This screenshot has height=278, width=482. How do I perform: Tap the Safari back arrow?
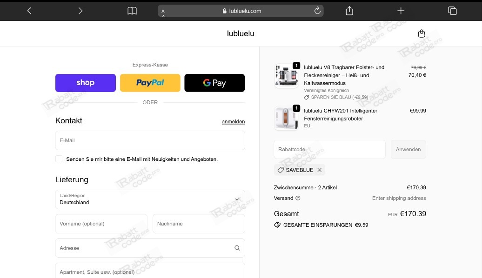[29, 11]
